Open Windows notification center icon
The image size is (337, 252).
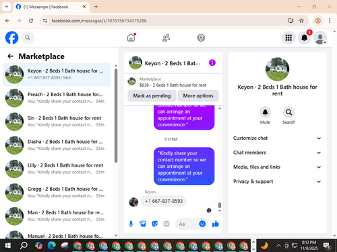pos(327,246)
